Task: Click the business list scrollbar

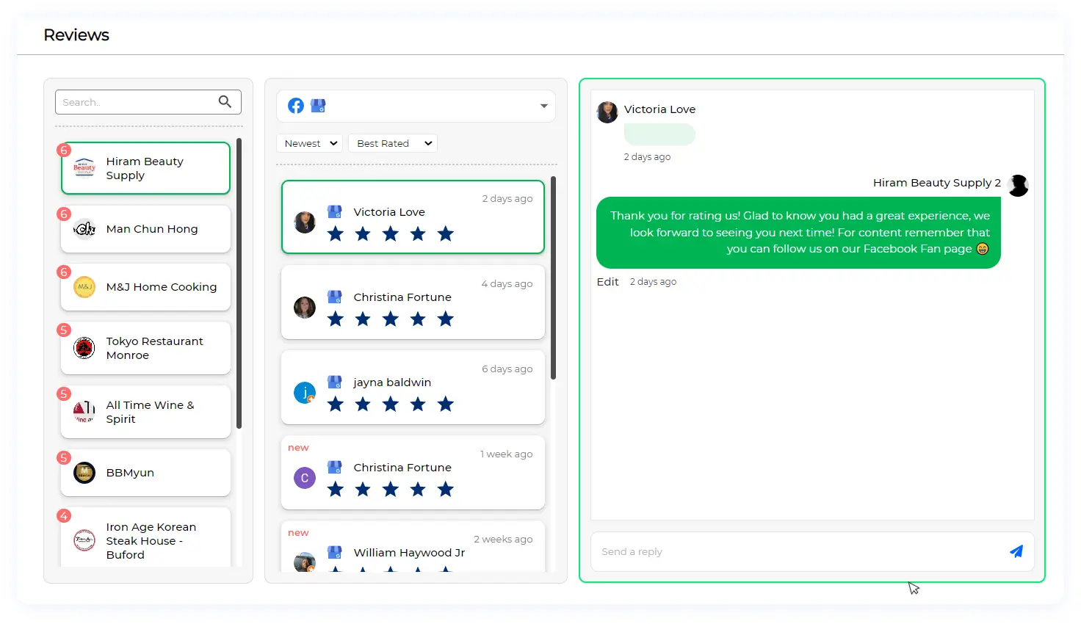Action: click(239, 283)
